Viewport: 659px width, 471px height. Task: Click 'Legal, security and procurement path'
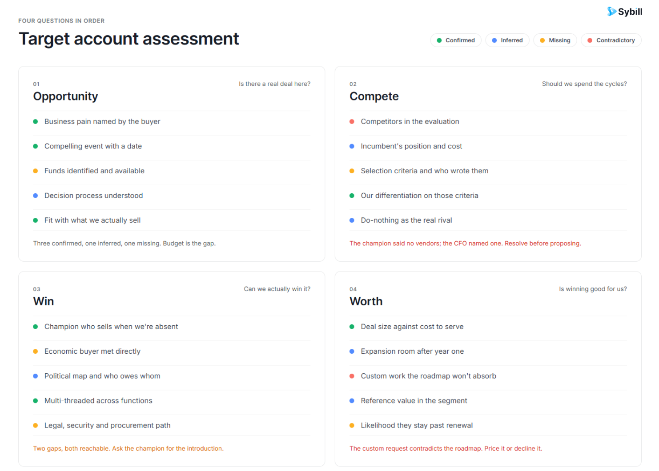pyautogui.click(x=108, y=425)
